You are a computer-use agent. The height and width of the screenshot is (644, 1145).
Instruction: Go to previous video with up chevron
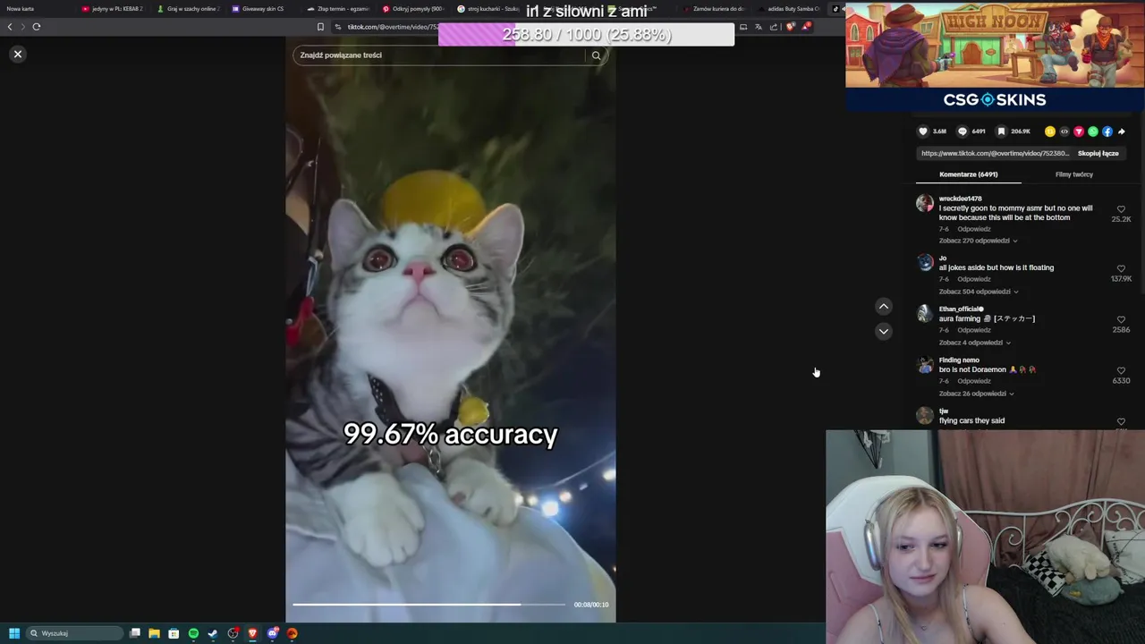[x=884, y=307]
